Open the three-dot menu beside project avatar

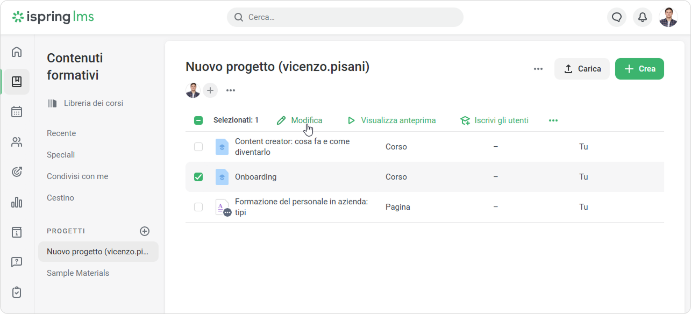(x=231, y=90)
